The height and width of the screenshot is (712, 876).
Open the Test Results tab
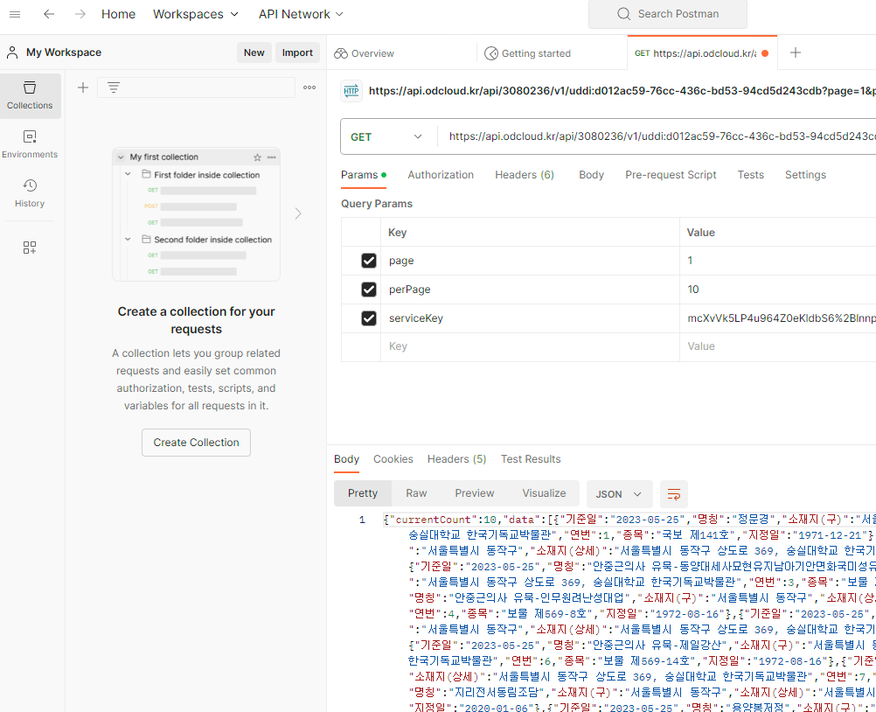coord(531,459)
